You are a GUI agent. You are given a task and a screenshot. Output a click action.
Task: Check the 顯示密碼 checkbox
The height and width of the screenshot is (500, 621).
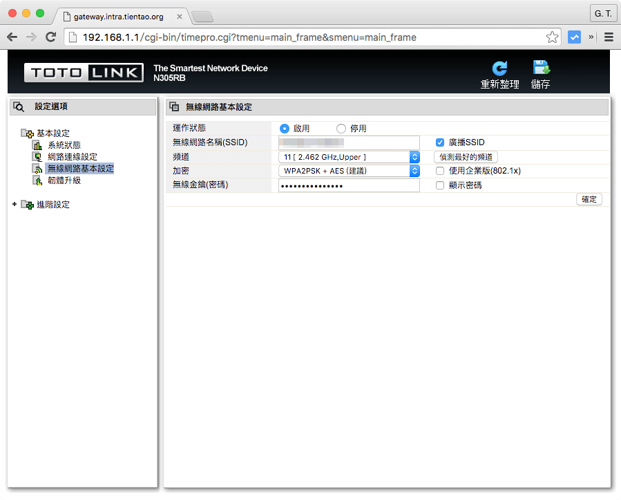coord(440,185)
